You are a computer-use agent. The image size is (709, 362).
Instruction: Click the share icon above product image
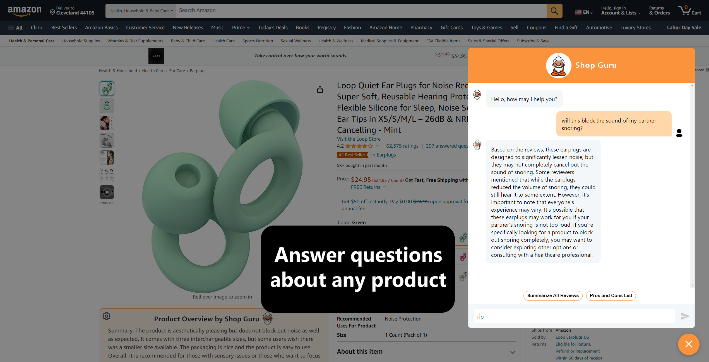click(320, 89)
